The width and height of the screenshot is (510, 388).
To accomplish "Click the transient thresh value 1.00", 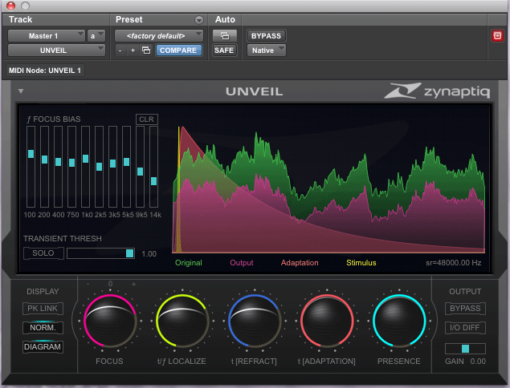I will point(149,254).
